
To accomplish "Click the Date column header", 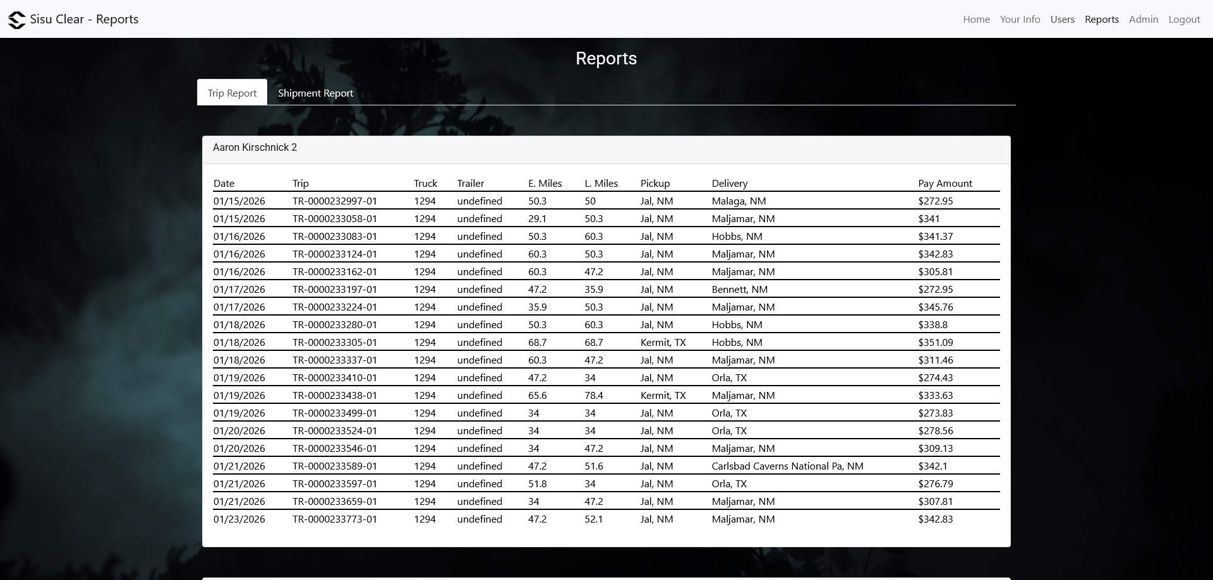I will coord(224,184).
